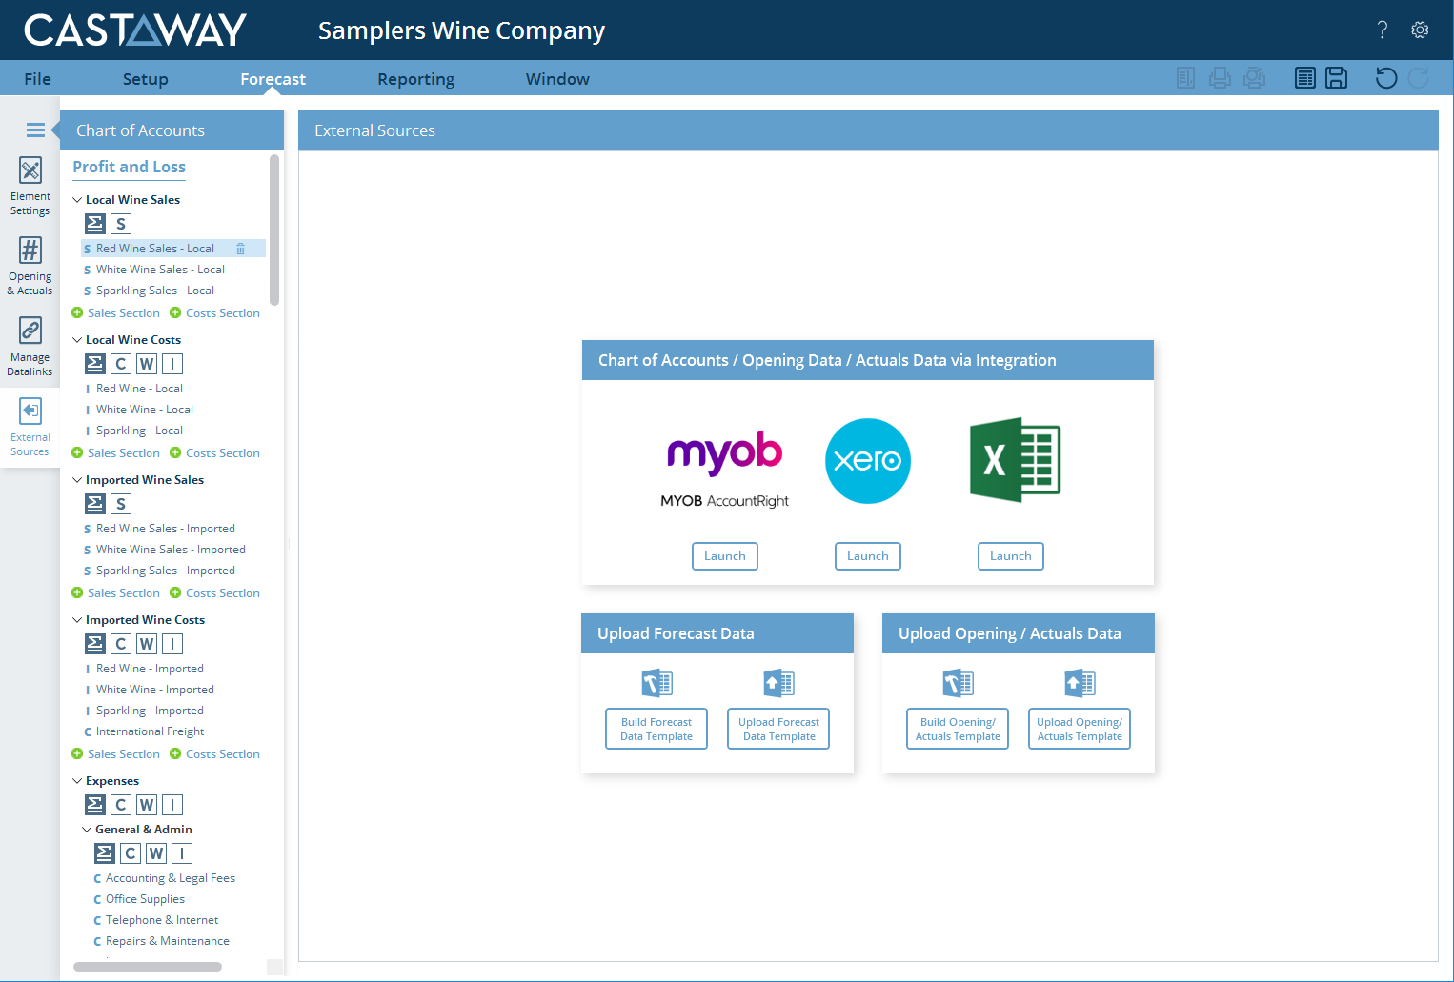Image resolution: width=1454 pixels, height=982 pixels.
Task: Collapse the General & Admin subsection
Action: coord(87,830)
